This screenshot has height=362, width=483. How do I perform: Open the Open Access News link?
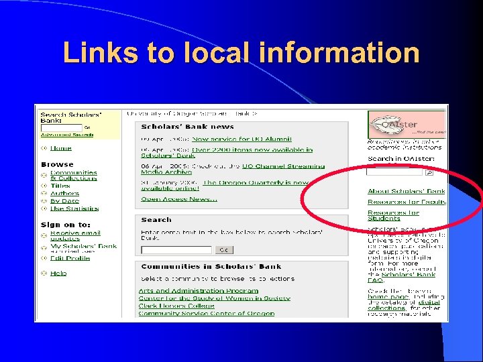pos(179,200)
